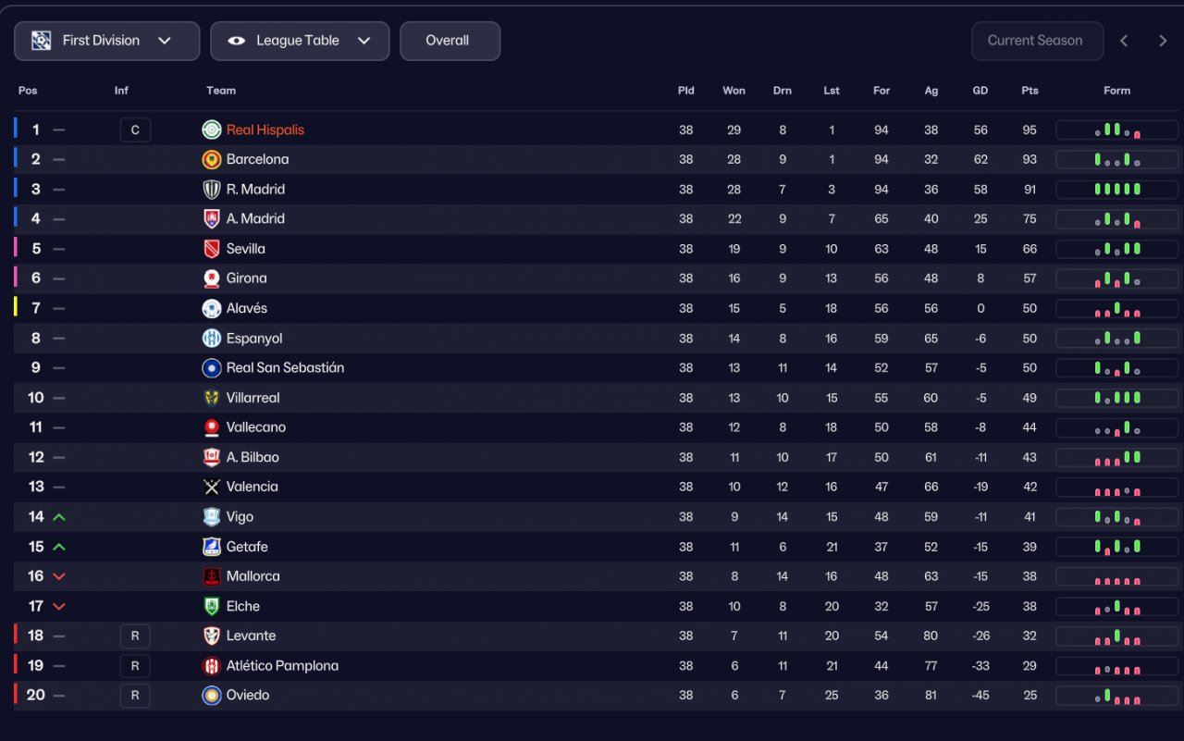Click the Villarreal club crest
This screenshot has width=1184, height=741.
pos(212,398)
